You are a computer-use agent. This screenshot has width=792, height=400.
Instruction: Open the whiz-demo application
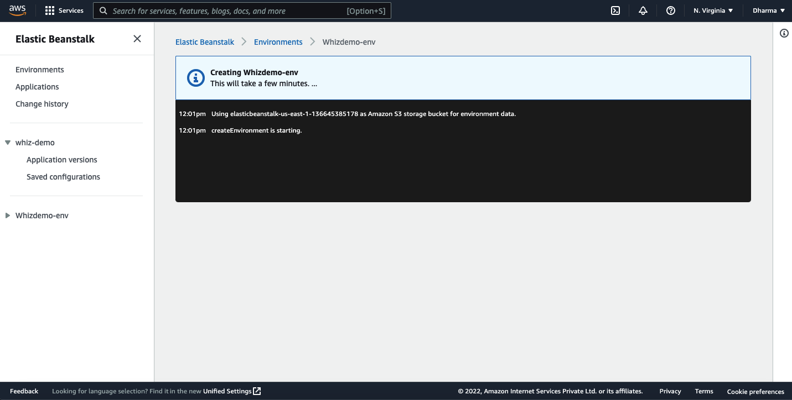[x=35, y=143]
